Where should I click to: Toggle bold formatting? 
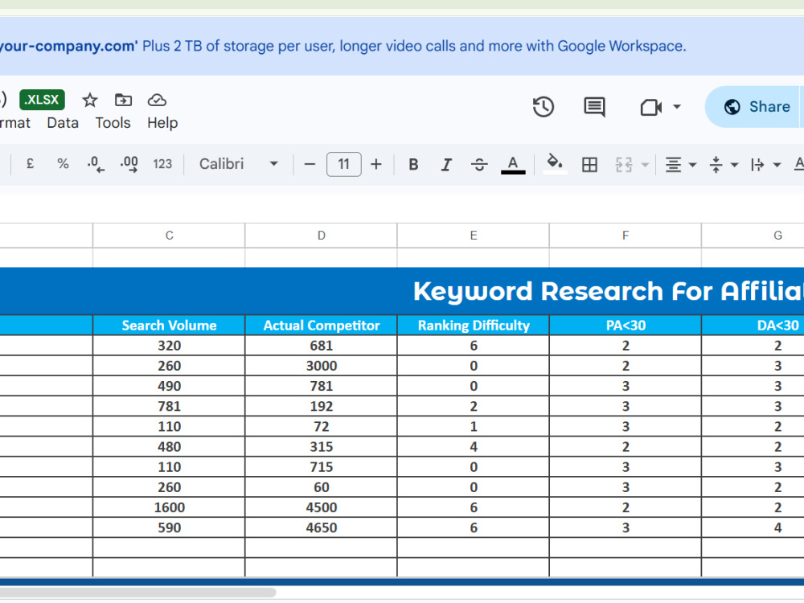coord(413,165)
